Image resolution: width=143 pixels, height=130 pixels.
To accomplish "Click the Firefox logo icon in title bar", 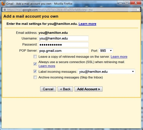I will pos(3,3).
